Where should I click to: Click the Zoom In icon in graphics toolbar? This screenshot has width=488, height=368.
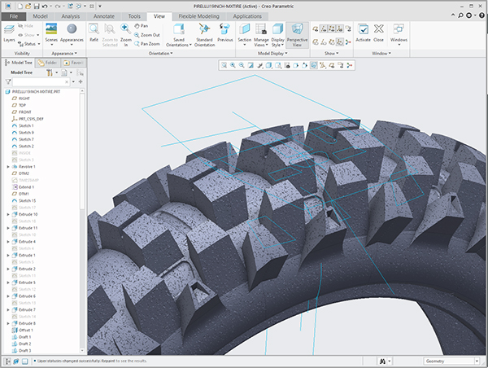click(x=233, y=65)
